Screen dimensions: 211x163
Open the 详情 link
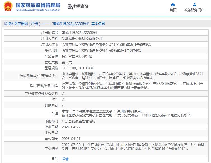(65, 159)
